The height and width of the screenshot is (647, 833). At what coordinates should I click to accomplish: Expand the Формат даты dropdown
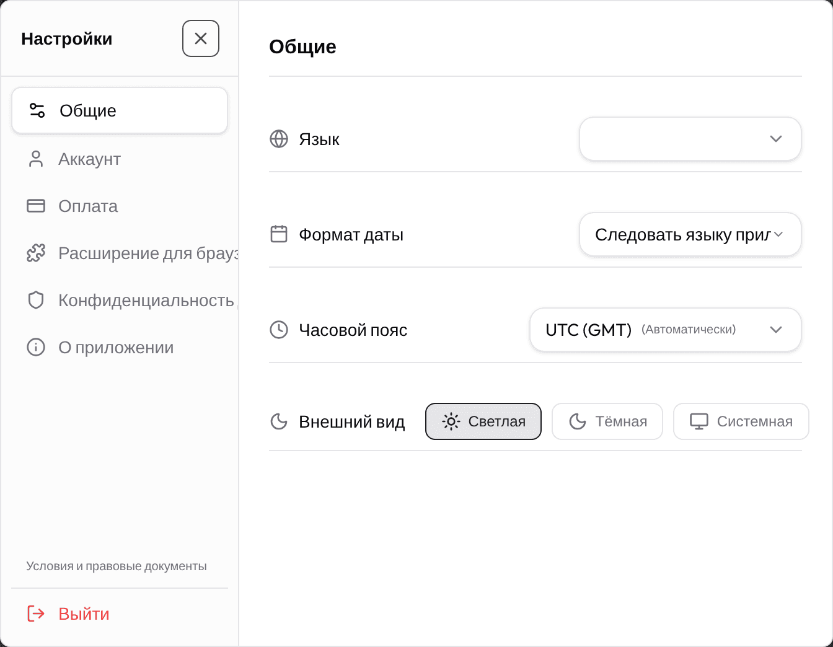pyautogui.click(x=690, y=234)
